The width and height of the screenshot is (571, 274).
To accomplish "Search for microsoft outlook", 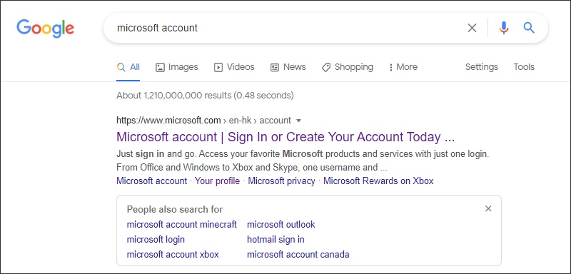I will coord(281,224).
